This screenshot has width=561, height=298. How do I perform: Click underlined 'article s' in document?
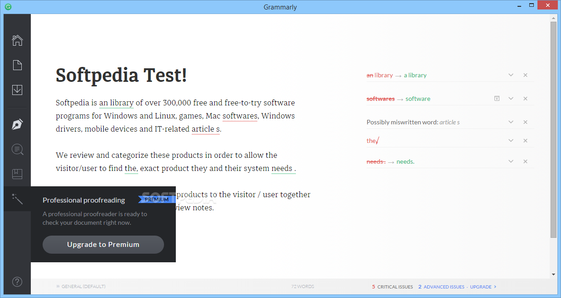click(206, 129)
